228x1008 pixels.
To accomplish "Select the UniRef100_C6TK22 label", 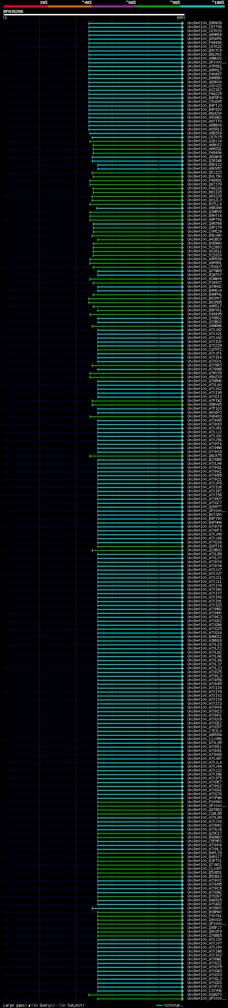I will pos(204,46).
